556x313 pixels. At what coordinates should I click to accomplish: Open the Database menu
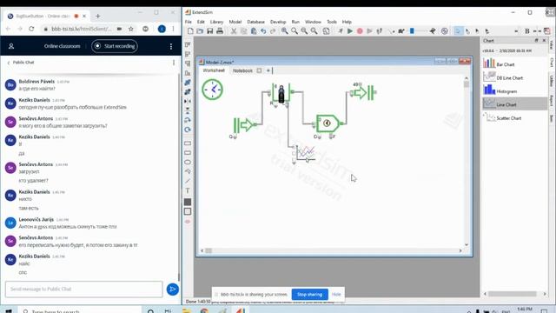tap(255, 22)
